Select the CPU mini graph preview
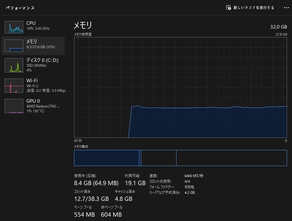 coord(14,27)
